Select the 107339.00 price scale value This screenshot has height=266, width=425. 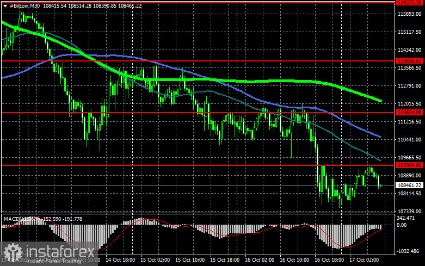coord(409,211)
